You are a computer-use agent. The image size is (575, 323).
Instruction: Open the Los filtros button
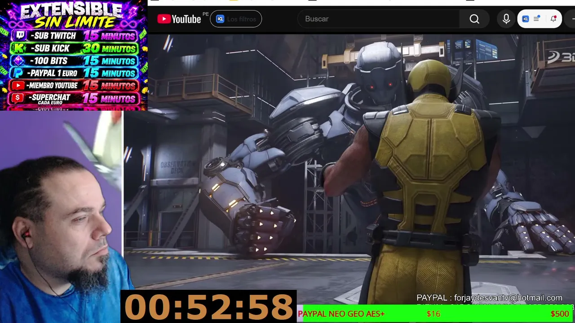tap(236, 19)
